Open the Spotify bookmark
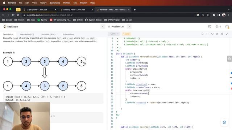This screenshot has width=232, height=130. (x=42, y=20)
